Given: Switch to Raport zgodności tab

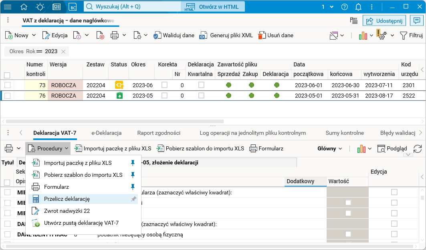Looking at the screenshot, I should (x=159, y=133).
